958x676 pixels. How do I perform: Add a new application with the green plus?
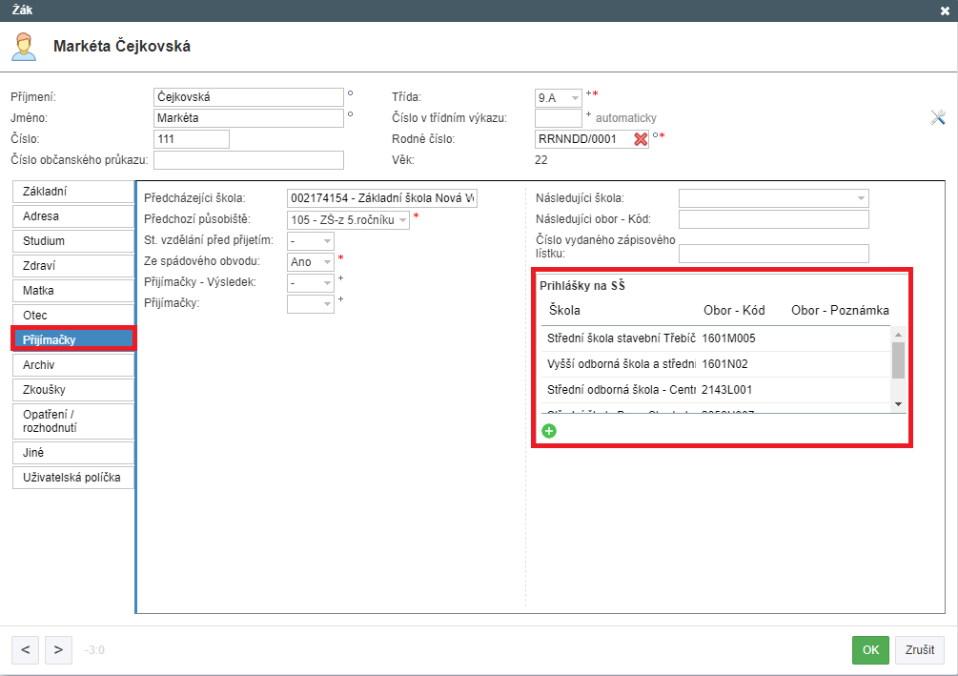click(549, 432)
